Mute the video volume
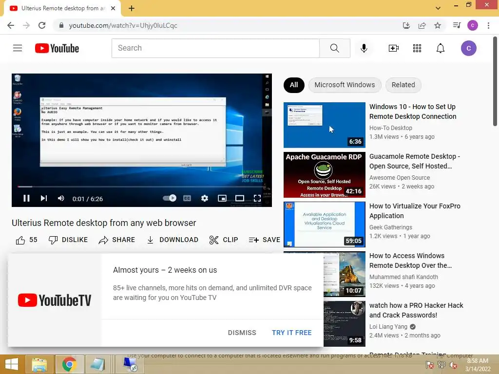 pyautogui.click(x=61, y=199)
